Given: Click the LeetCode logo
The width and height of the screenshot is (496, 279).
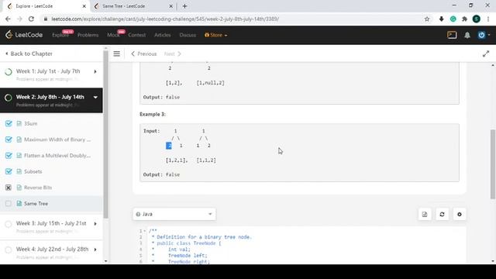Looking at the screenshot, I should click(24, 35).
